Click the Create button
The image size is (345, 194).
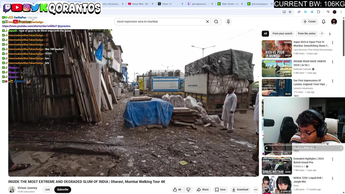tap(309, 22)
